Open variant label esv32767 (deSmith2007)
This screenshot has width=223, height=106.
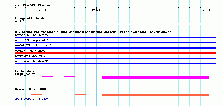pyautogui.click(x=32, y=51)
